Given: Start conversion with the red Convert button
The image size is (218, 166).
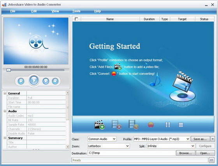Looking at the screenshot, I should [151, 125].
